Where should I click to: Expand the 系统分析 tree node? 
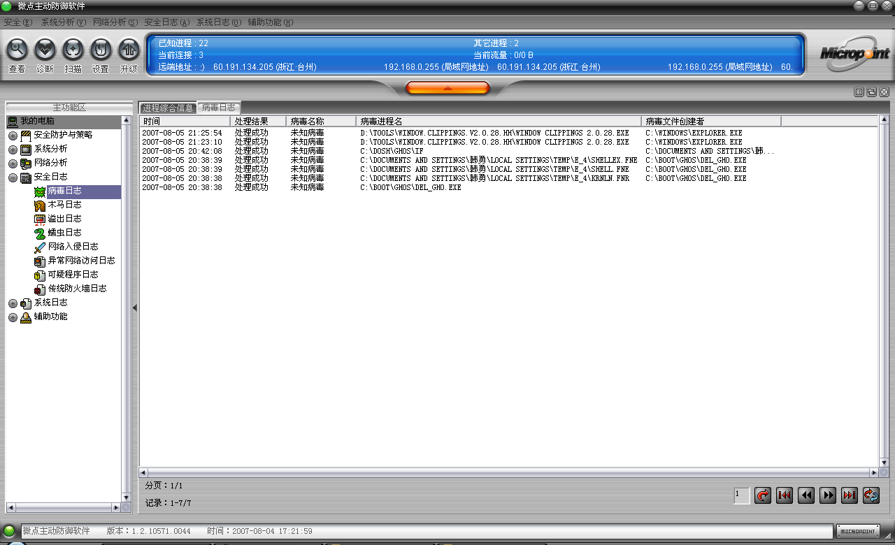13,150
